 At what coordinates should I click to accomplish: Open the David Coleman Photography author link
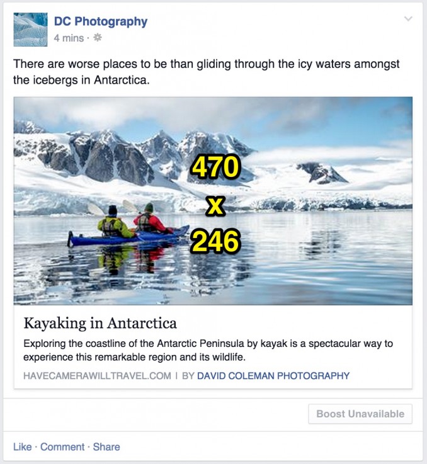(x=273, y=376)
